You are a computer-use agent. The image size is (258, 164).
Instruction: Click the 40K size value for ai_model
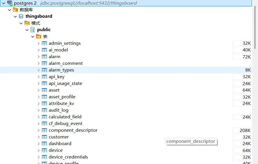(x=246, y=50)
